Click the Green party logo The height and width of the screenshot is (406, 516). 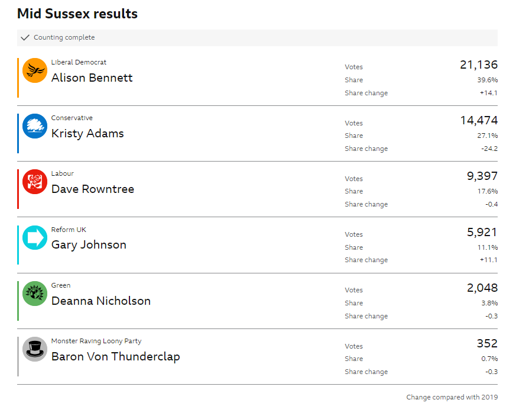pos(35,294)
